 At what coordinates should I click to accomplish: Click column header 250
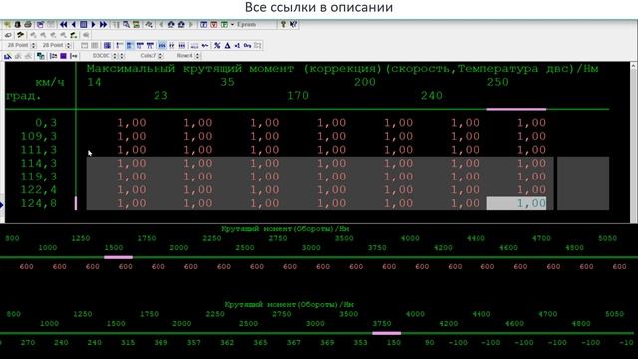tap(498, 82)
